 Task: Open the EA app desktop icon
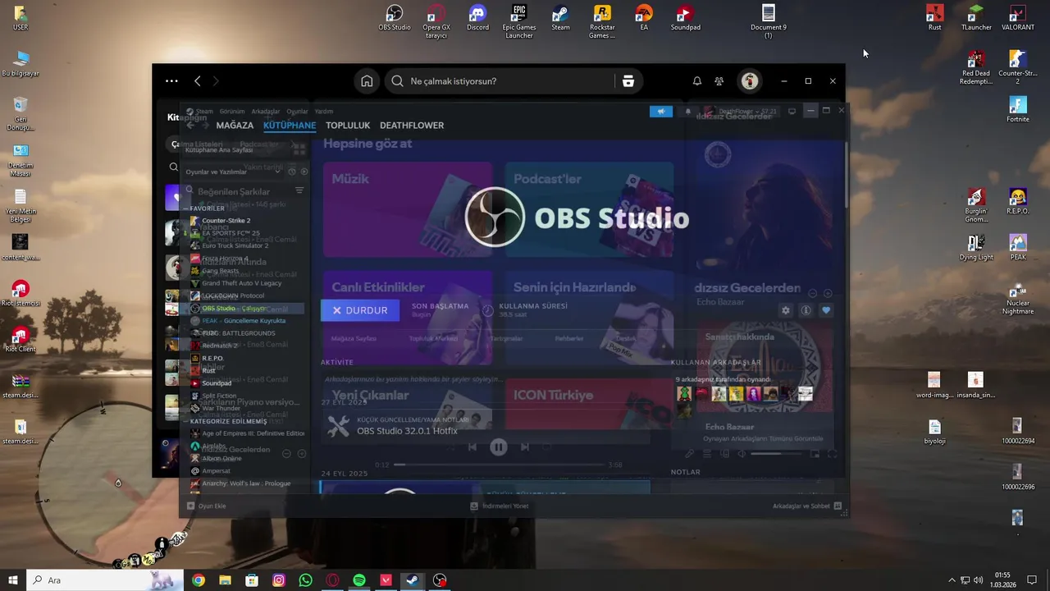click(x=644, y=18)
